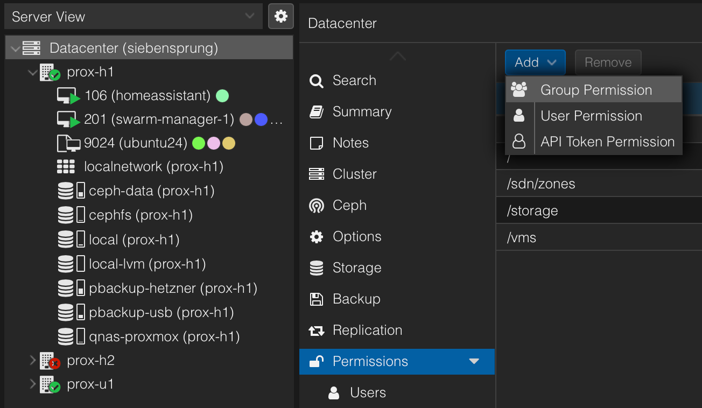Collapse the Permissions submenu arrow
This screenshot has width=702, height=408.
[474, 362]
